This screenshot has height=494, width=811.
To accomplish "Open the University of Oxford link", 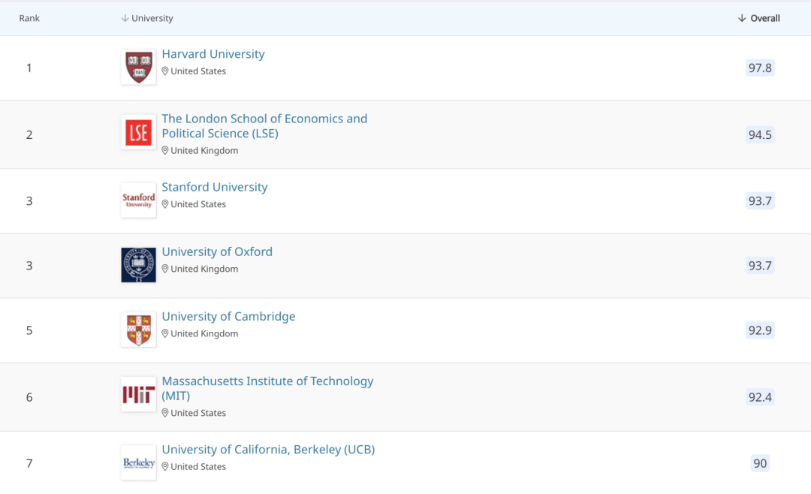I will pos(217,252).
